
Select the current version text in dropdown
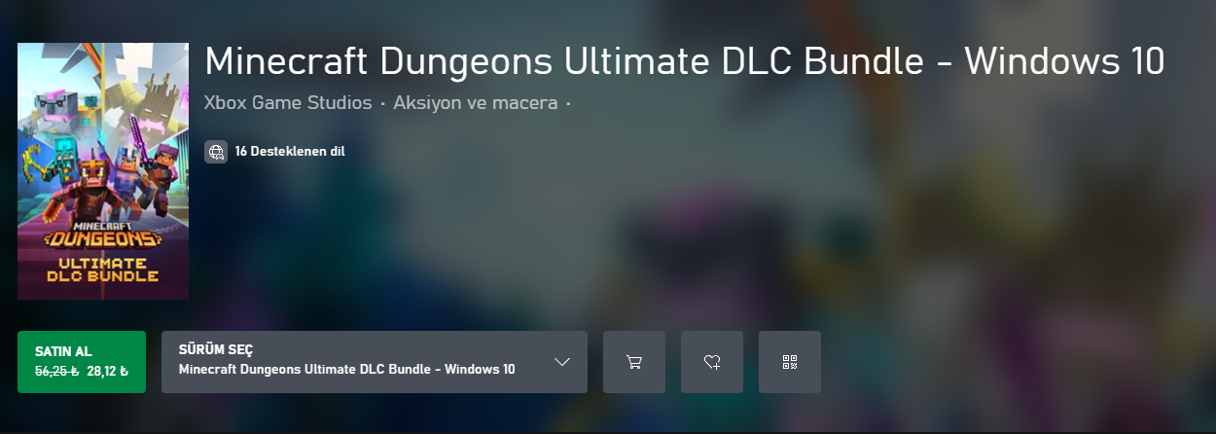[x=347, y=370]
